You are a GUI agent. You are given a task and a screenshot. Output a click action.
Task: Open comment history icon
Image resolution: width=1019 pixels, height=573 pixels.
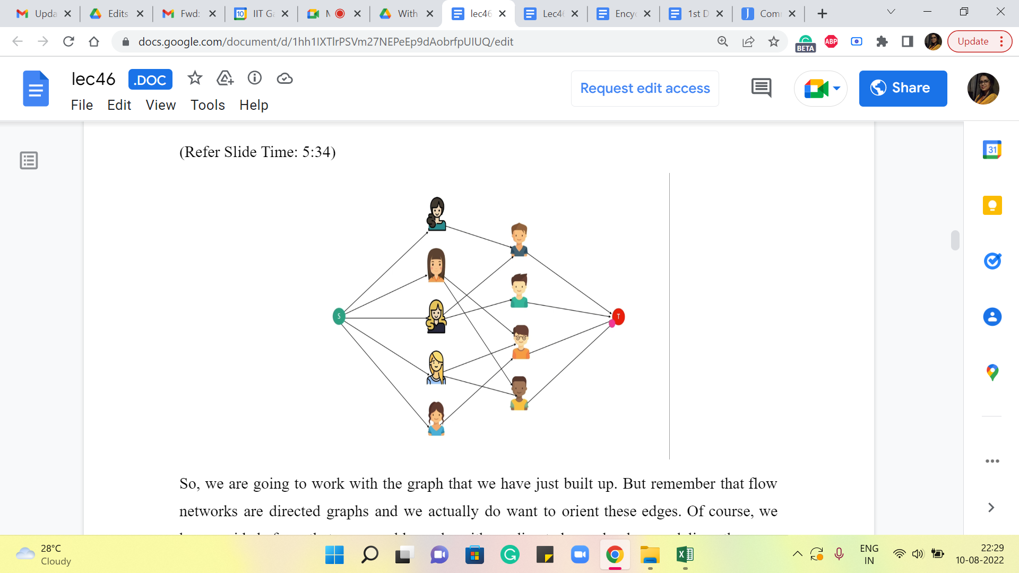pyautogui.click(x=761, y=88)
